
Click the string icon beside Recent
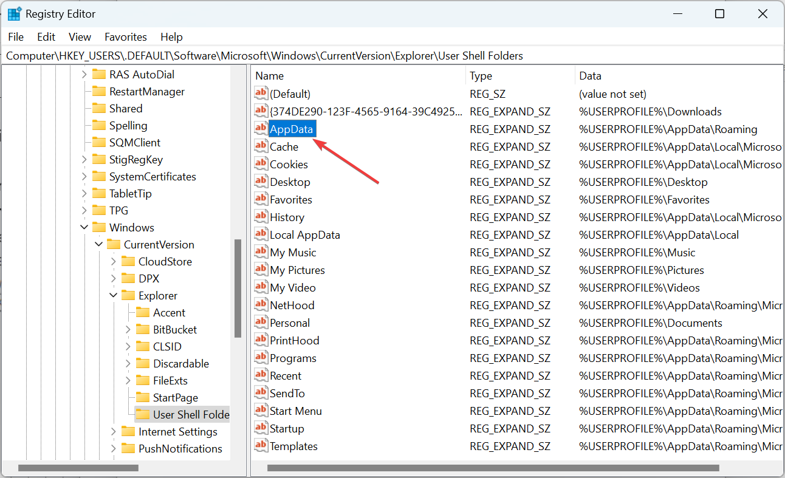[261, 375]
